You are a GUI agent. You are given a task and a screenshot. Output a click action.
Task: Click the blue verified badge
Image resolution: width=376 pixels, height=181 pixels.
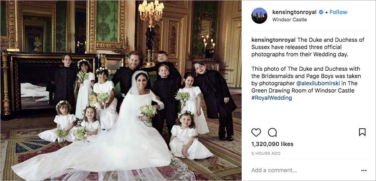point(321,12)
